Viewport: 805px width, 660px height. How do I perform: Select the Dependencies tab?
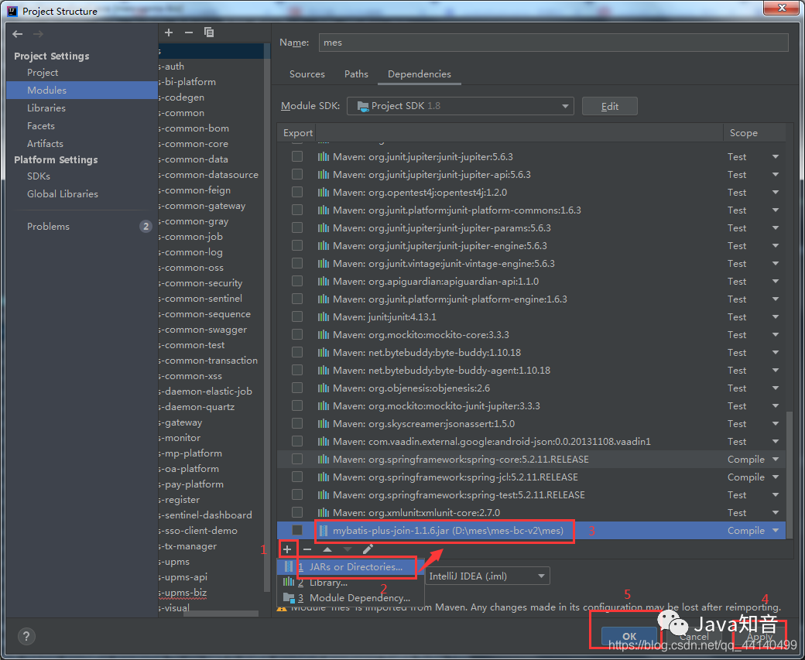(420, 74)
